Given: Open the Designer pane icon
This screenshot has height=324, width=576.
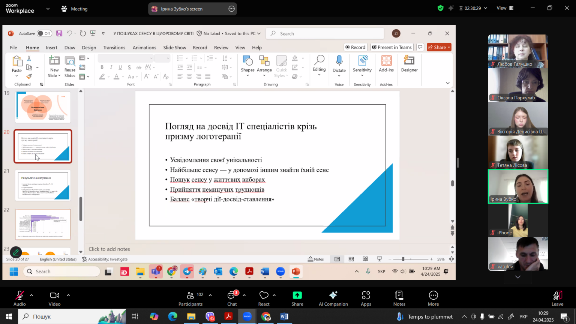Looking at the screenshot, I should 409,60.
